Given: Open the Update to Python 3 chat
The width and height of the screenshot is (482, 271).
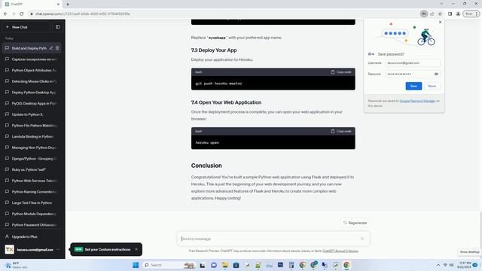Looking at the screenshot, I should [32, 114].
